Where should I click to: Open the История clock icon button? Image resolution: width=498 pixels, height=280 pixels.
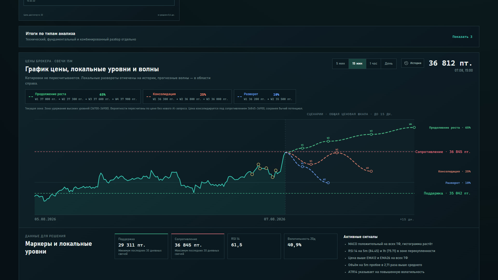pyautogui.click(x=412, y=63)
